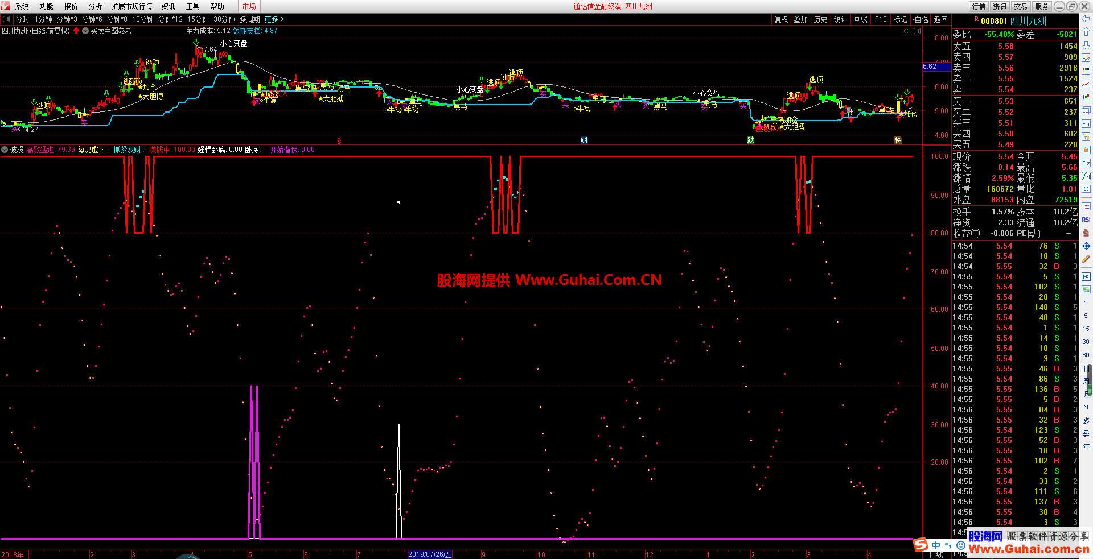Click the application logo at top left

point(5,6)
